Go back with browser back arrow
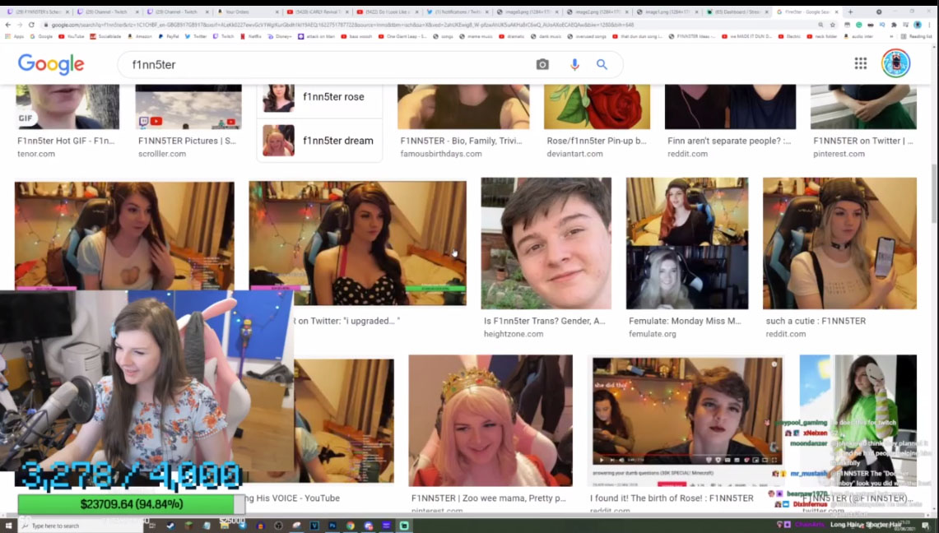This screenshot has width=939, height=533. [x=7, y=25]
